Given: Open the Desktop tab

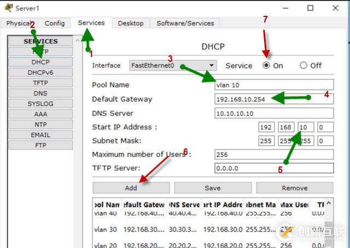Looking at the screenshot, I should click(131, 23).
